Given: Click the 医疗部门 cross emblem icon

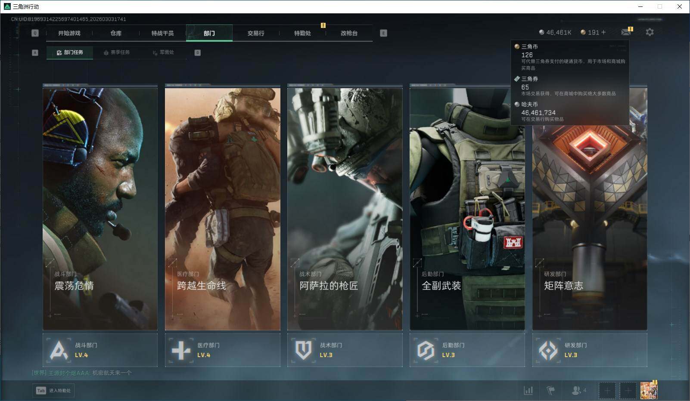Looking at the screenshot, I should 181,350.
